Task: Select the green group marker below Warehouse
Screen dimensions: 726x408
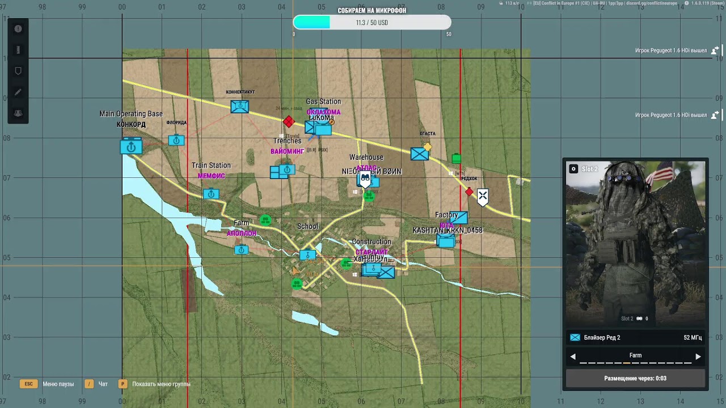Action: click(369, 197)
